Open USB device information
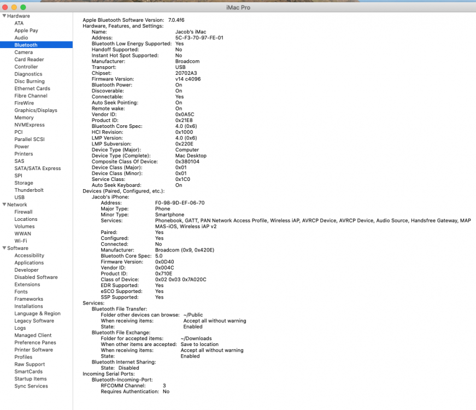 [x=20, y=197]
